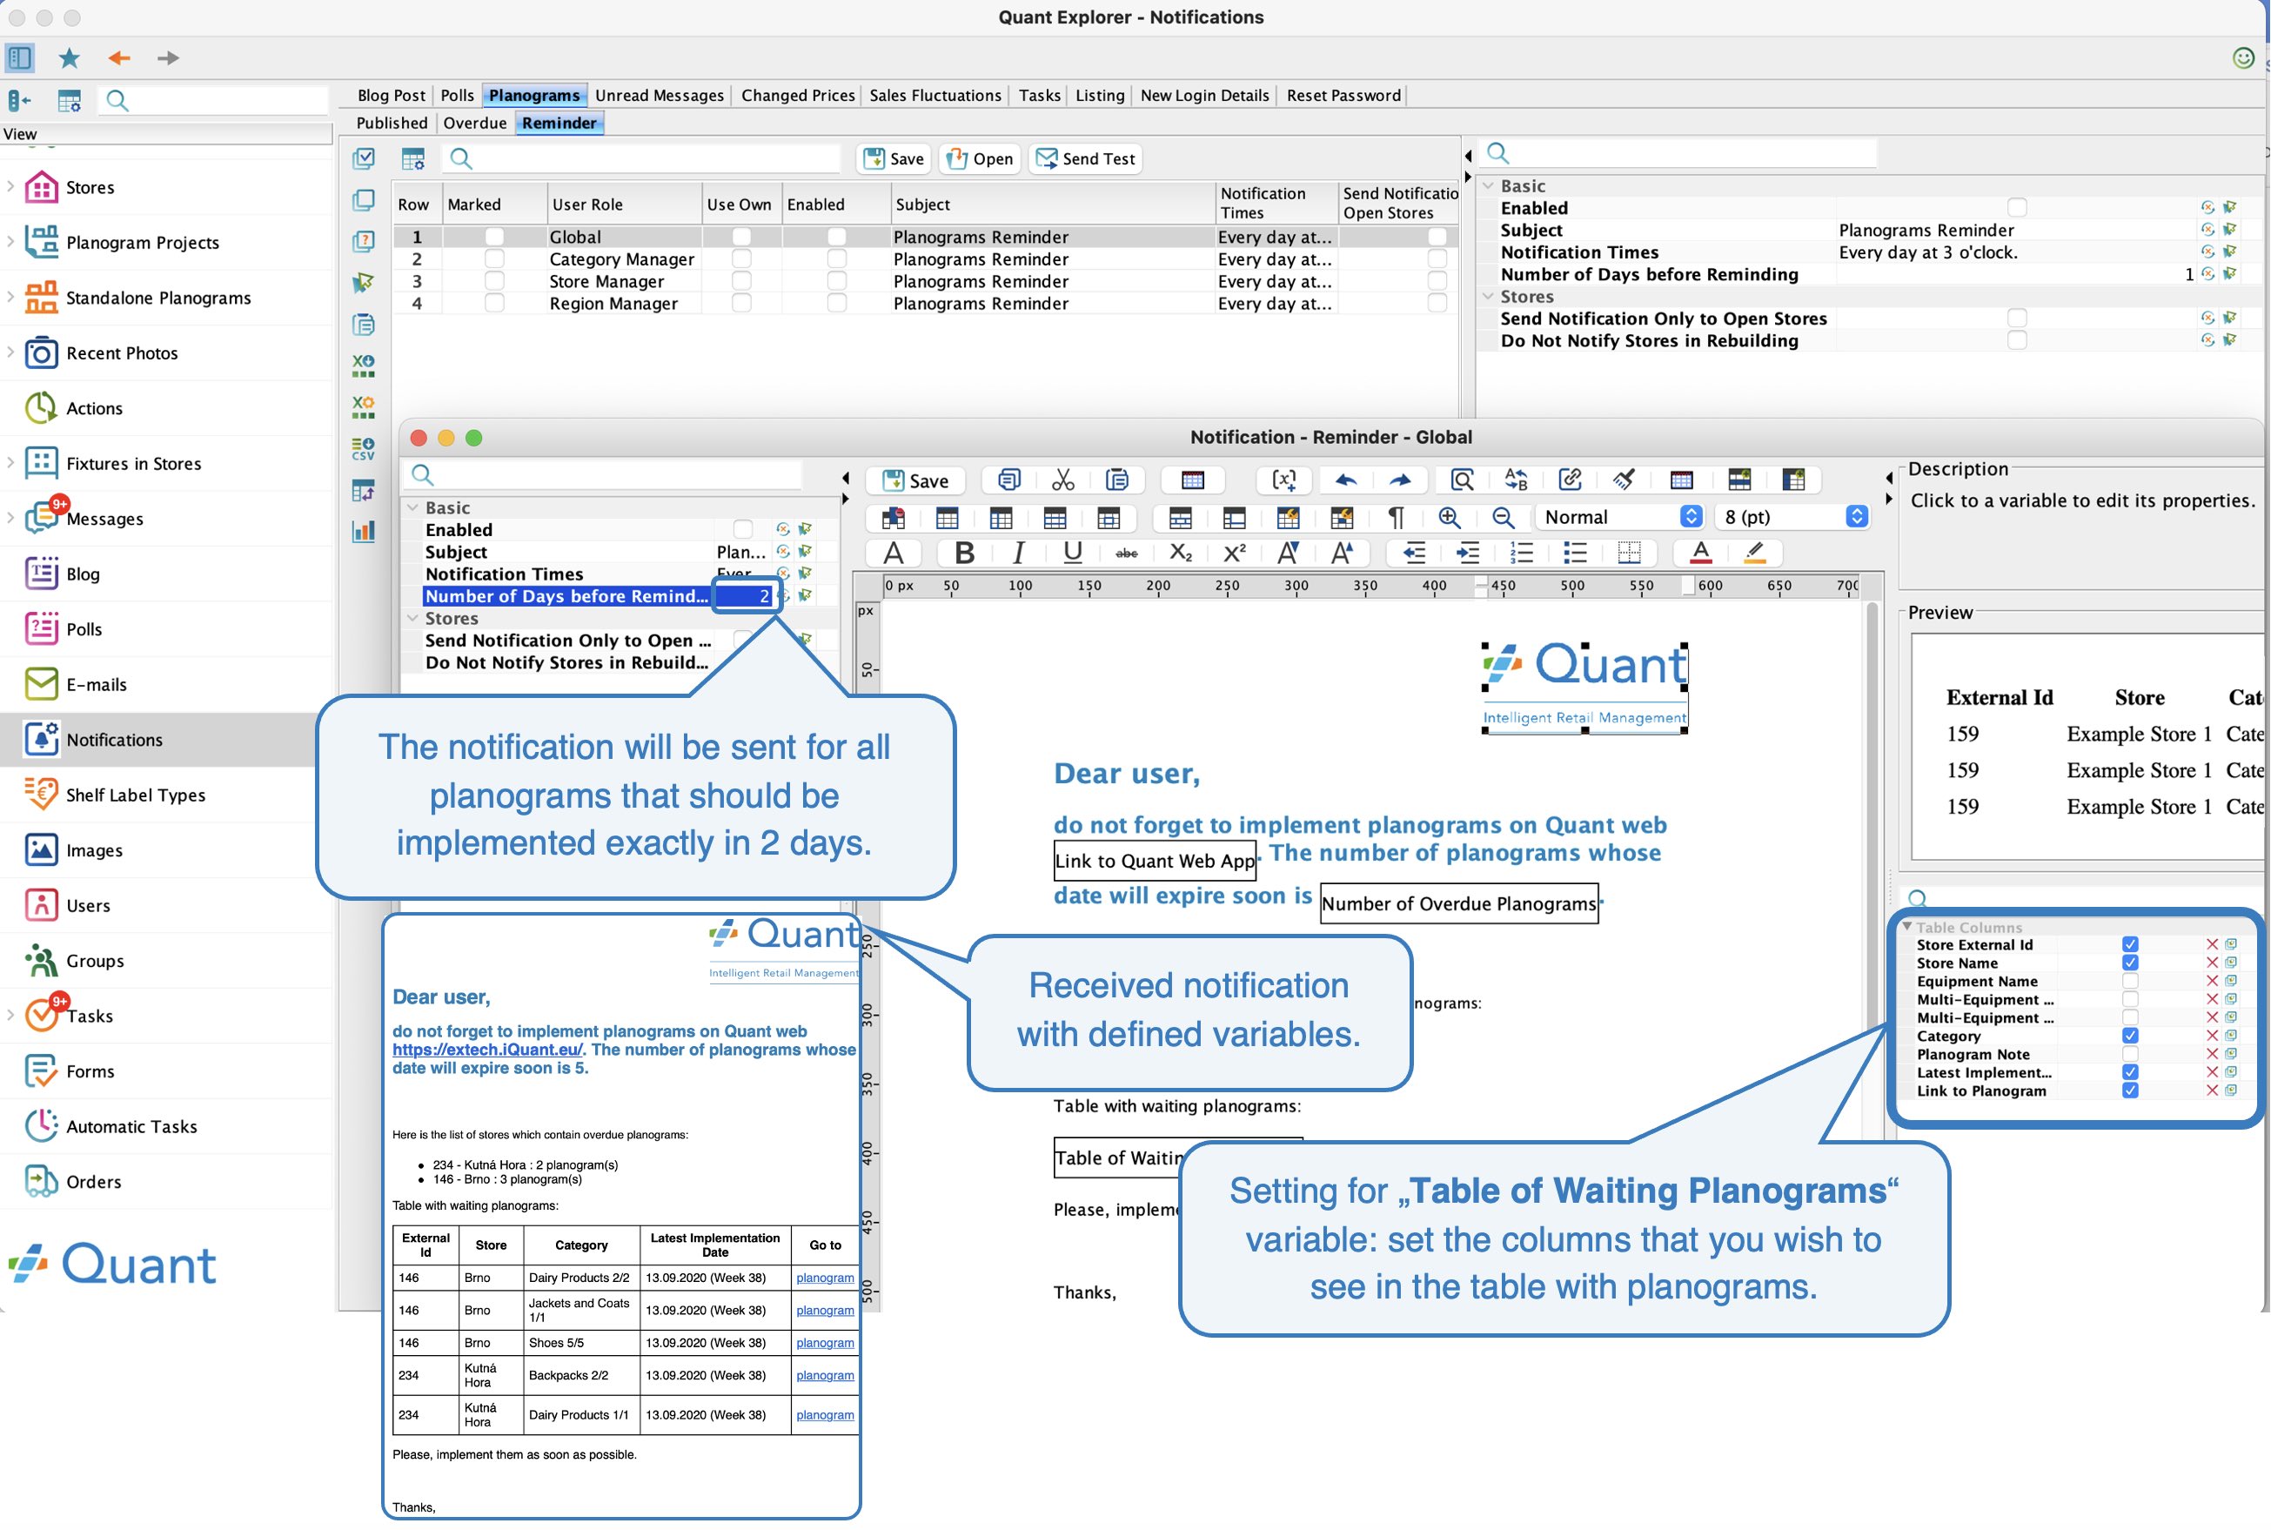Toggle Marked checkbox for Global row

click(494, 237)
